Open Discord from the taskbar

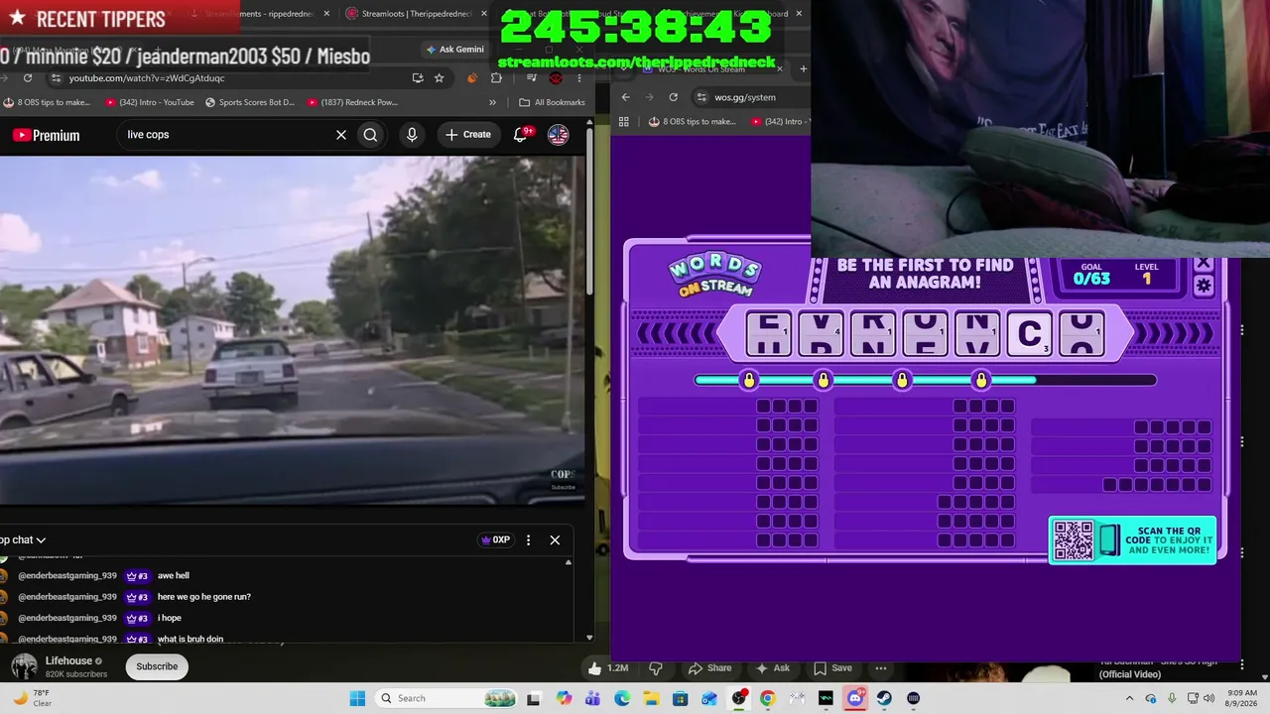coord(855,698)
